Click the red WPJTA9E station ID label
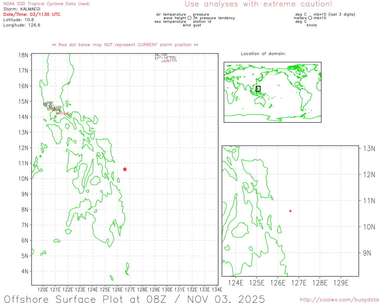This screenshot has height=303, width=379. tap(62, 114)
